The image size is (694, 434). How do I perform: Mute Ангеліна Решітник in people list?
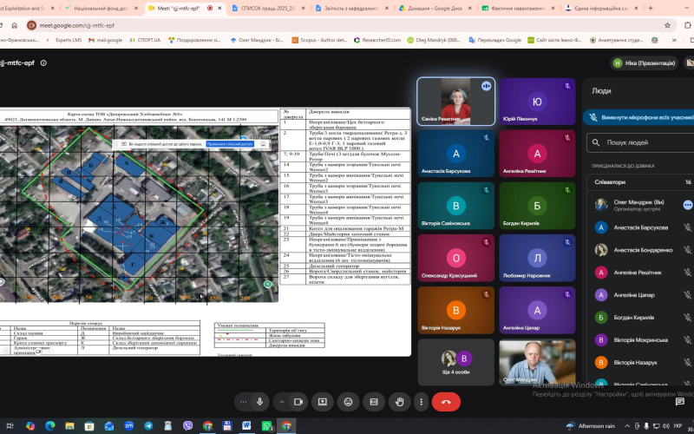click(x=687, y=273)
